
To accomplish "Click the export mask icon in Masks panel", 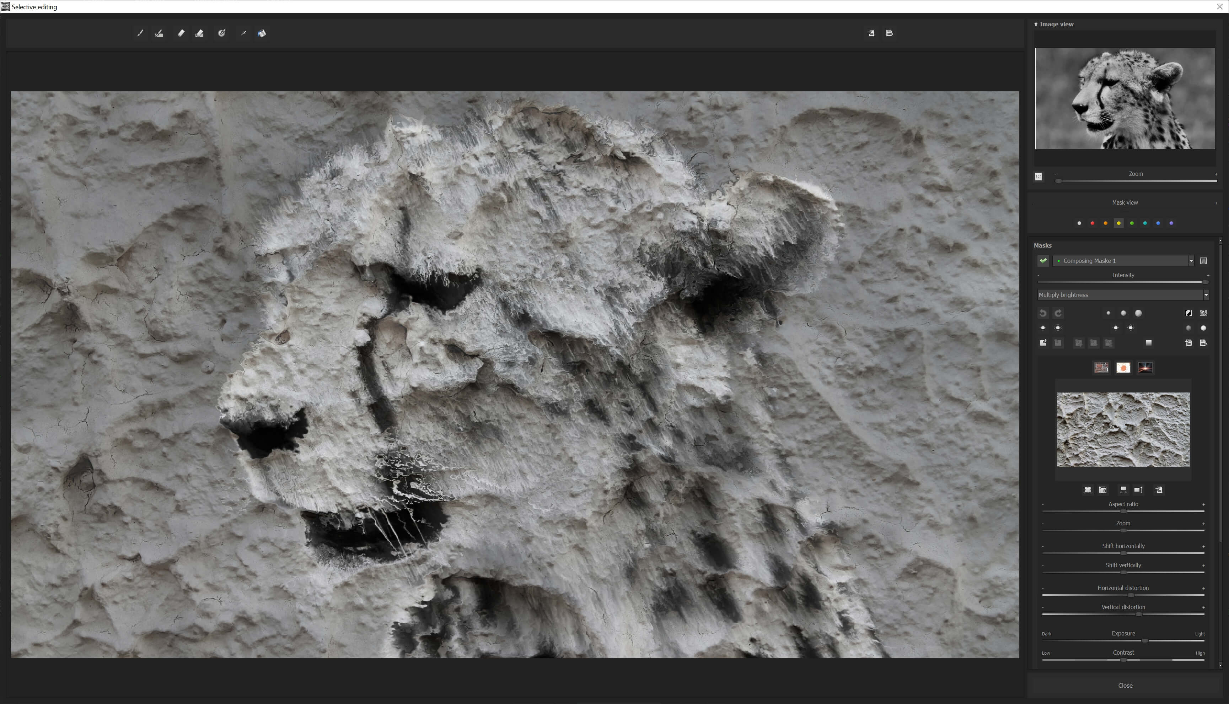I will pos(1204,343).
